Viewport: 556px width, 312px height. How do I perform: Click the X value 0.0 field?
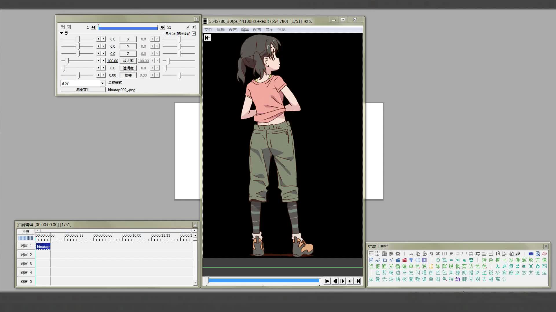pos(113,39)
